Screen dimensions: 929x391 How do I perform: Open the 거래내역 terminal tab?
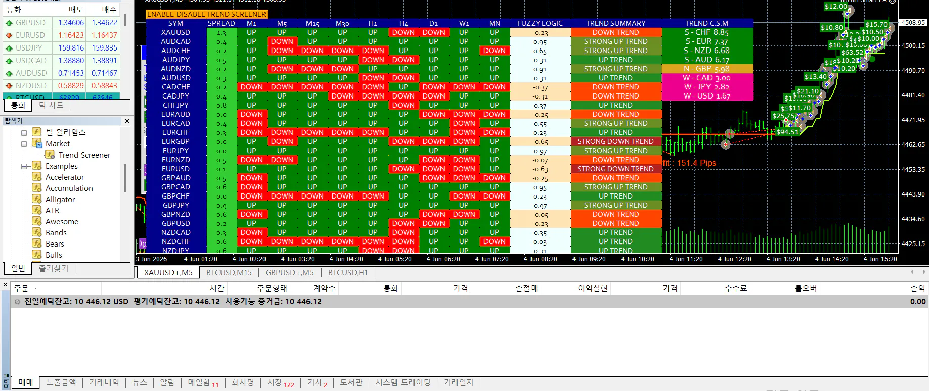[x=104, y=383]
